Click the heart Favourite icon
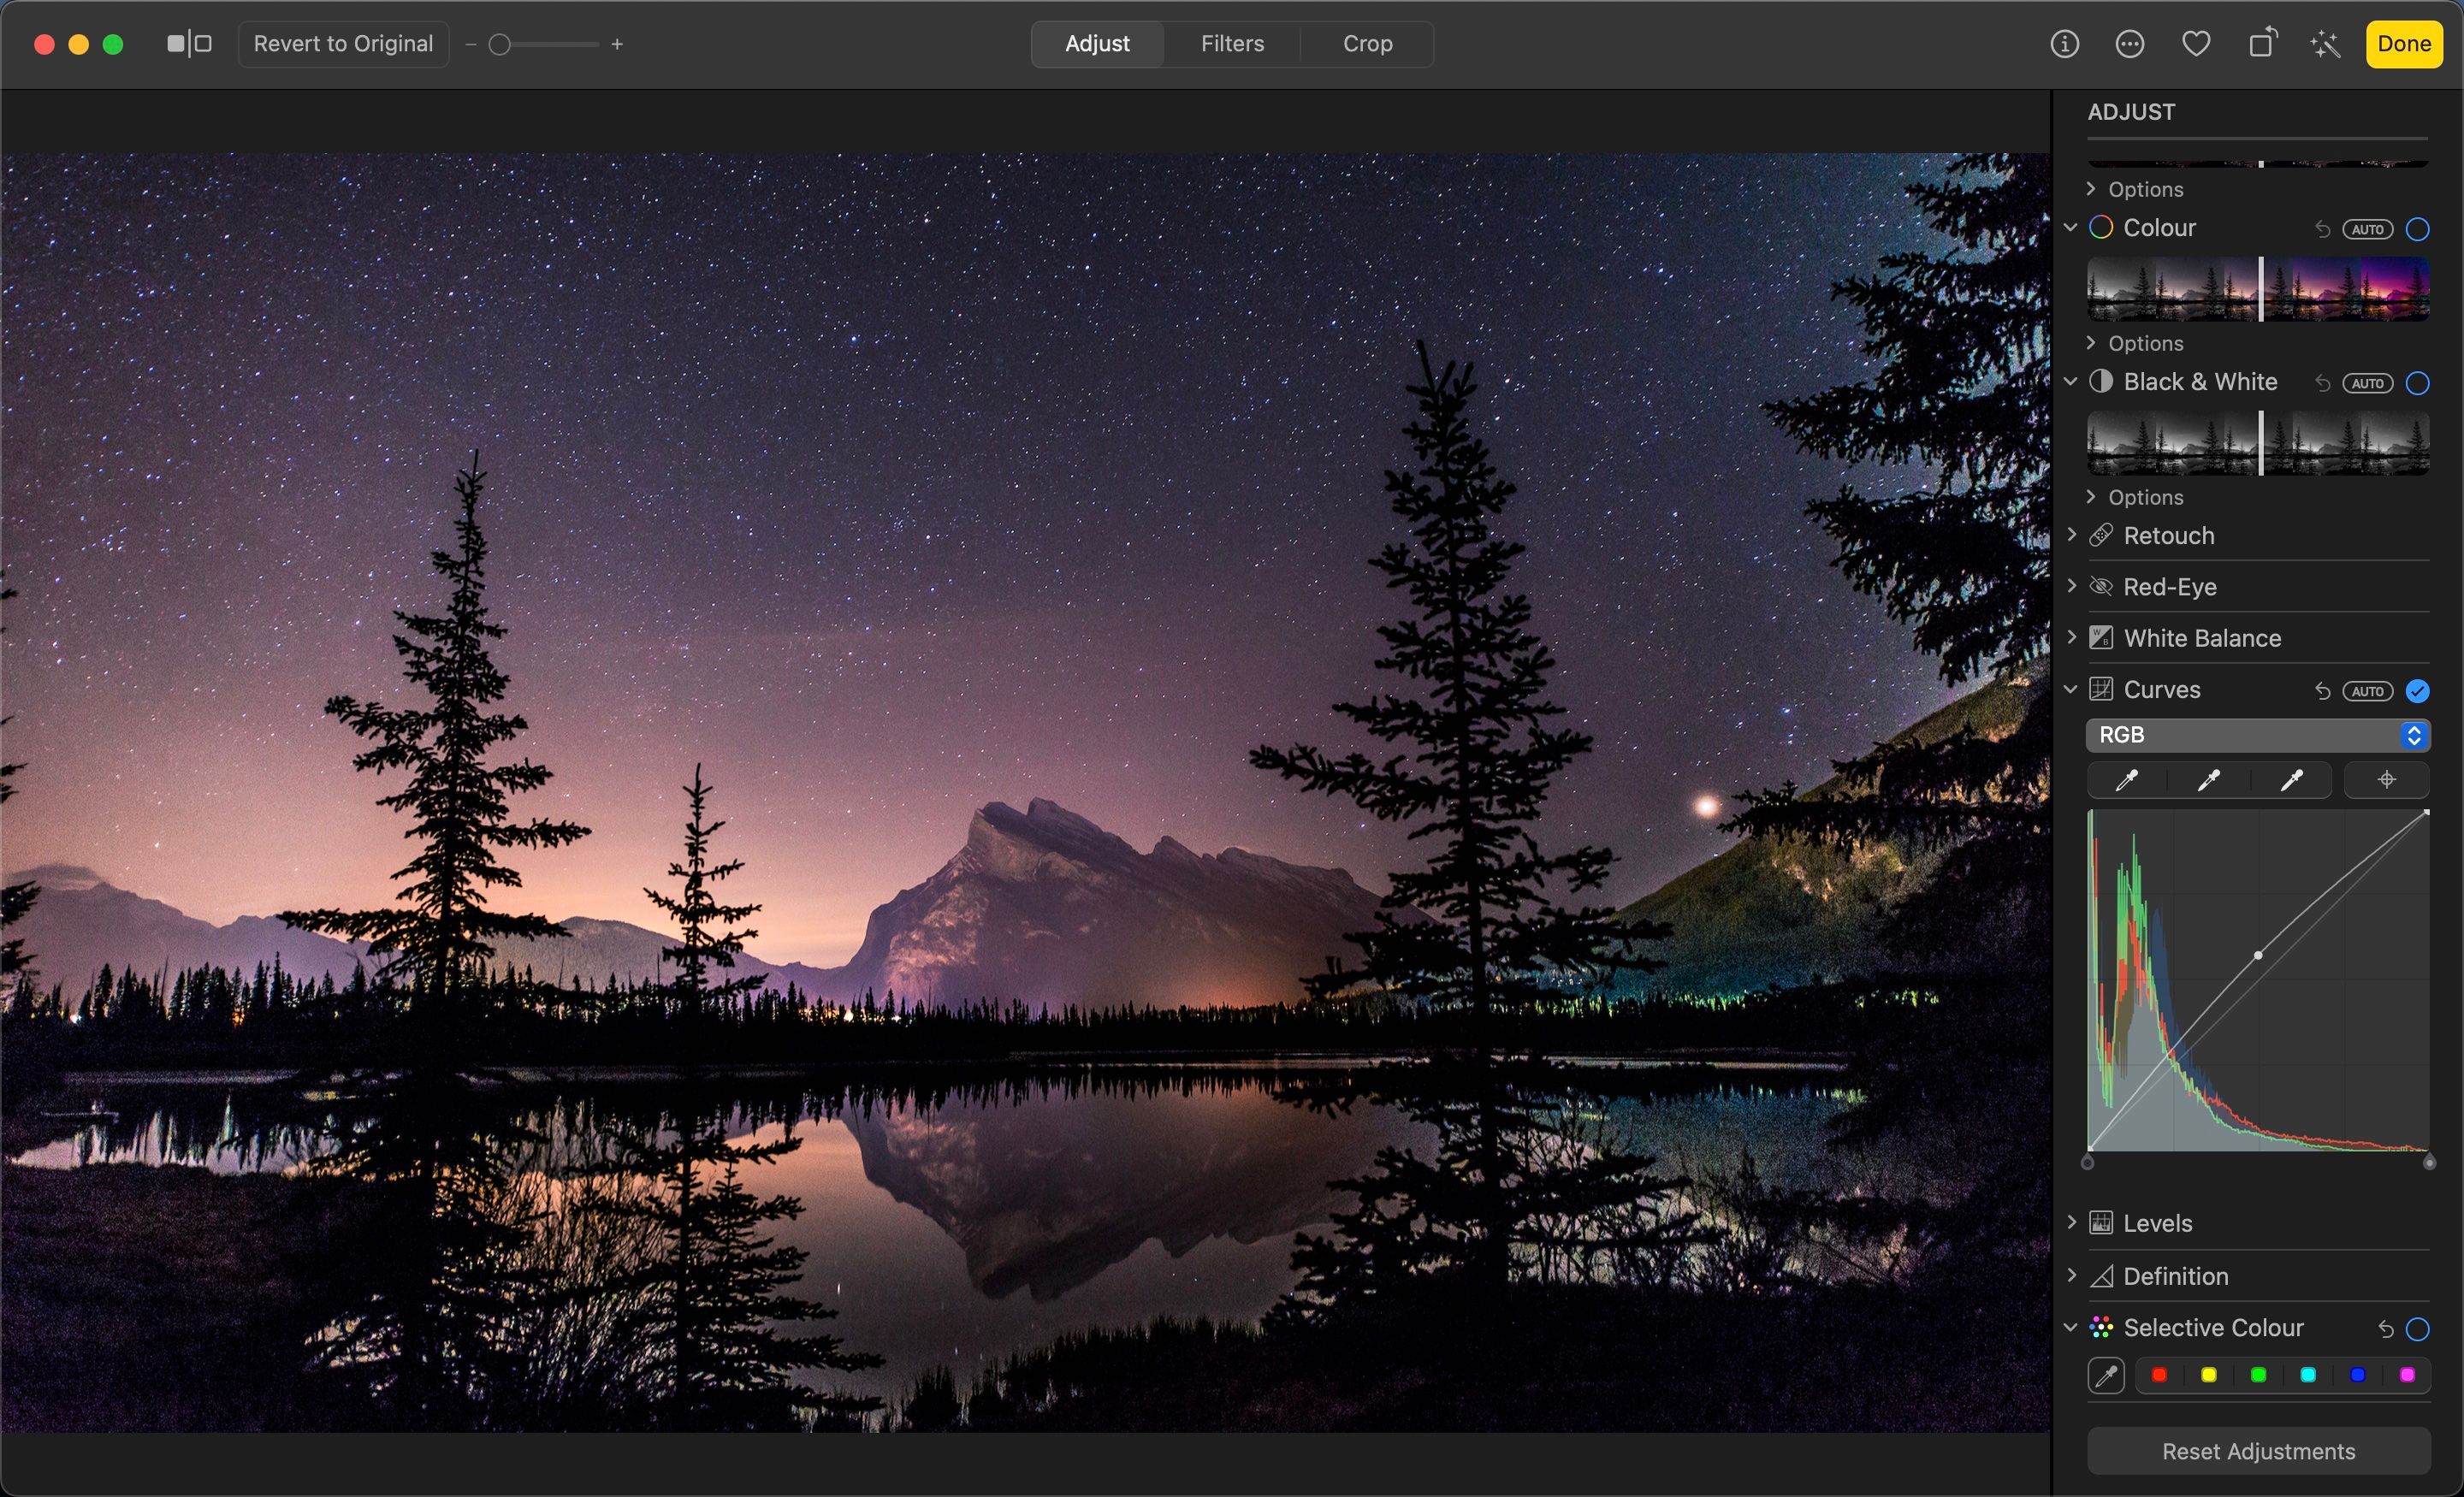2464x1497 pixels. coord(2196,44)
